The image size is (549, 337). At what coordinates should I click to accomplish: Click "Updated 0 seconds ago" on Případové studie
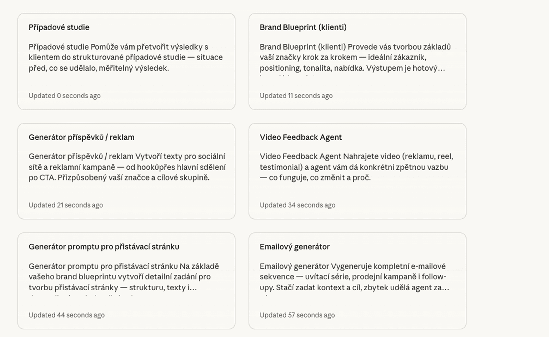[x=65, y=96]
